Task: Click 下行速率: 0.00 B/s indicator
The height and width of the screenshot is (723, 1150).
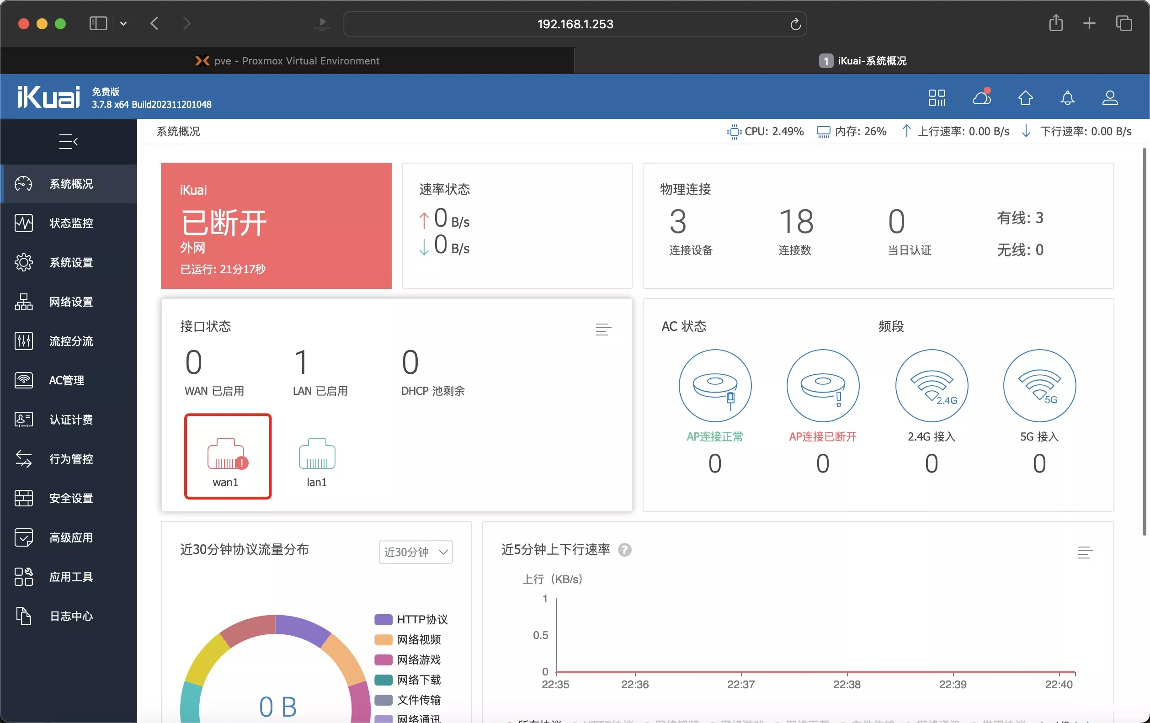Action: tap(1076, 131)
